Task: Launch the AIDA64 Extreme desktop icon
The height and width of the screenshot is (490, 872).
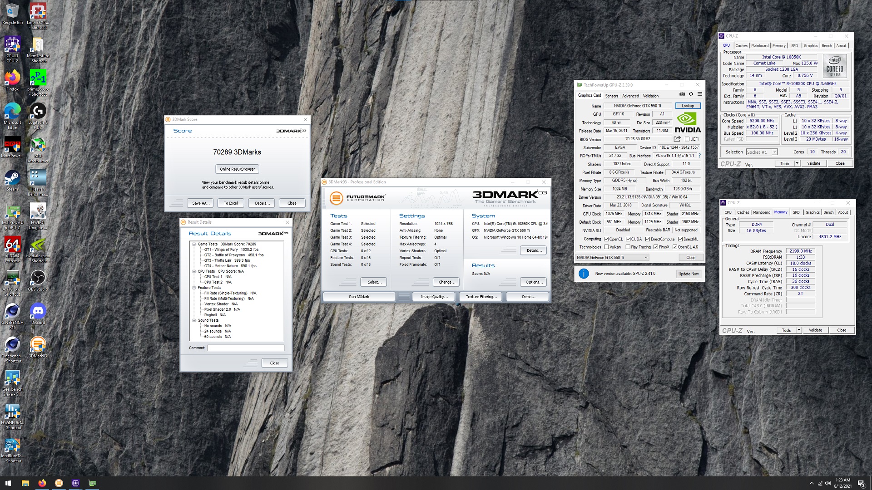Action: (12, 250)
